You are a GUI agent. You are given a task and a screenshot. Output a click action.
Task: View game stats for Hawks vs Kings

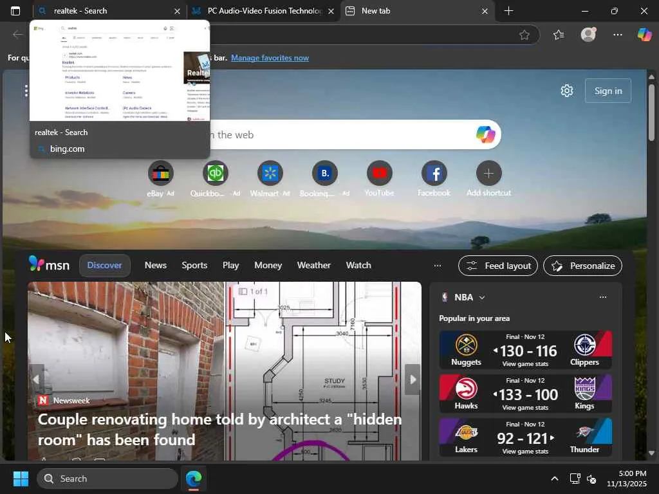coord(525,407)
